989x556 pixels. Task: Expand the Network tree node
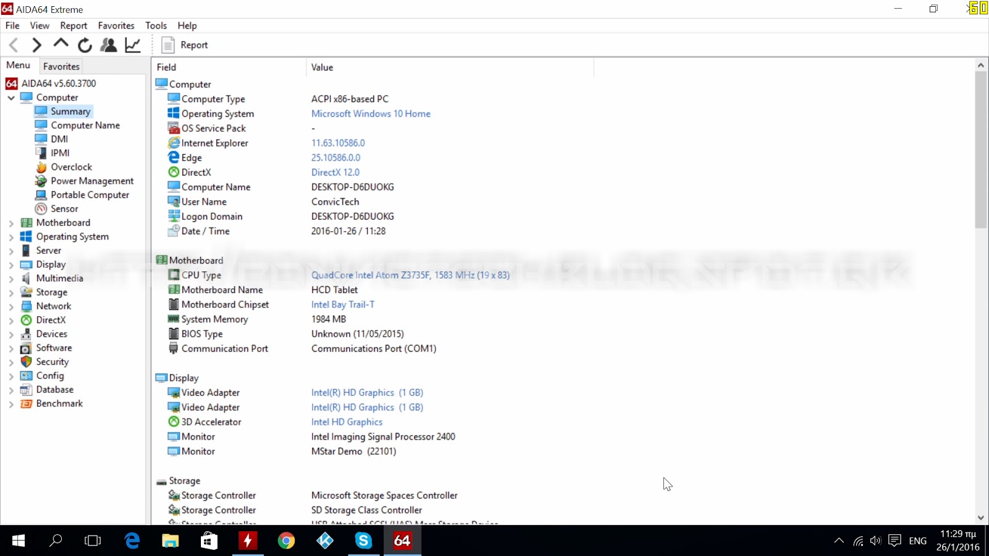point(11,306)
